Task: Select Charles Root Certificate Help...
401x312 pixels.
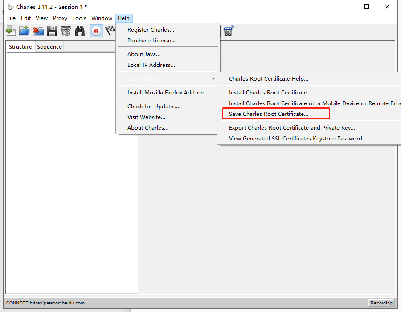Action: tap(310, 79)
